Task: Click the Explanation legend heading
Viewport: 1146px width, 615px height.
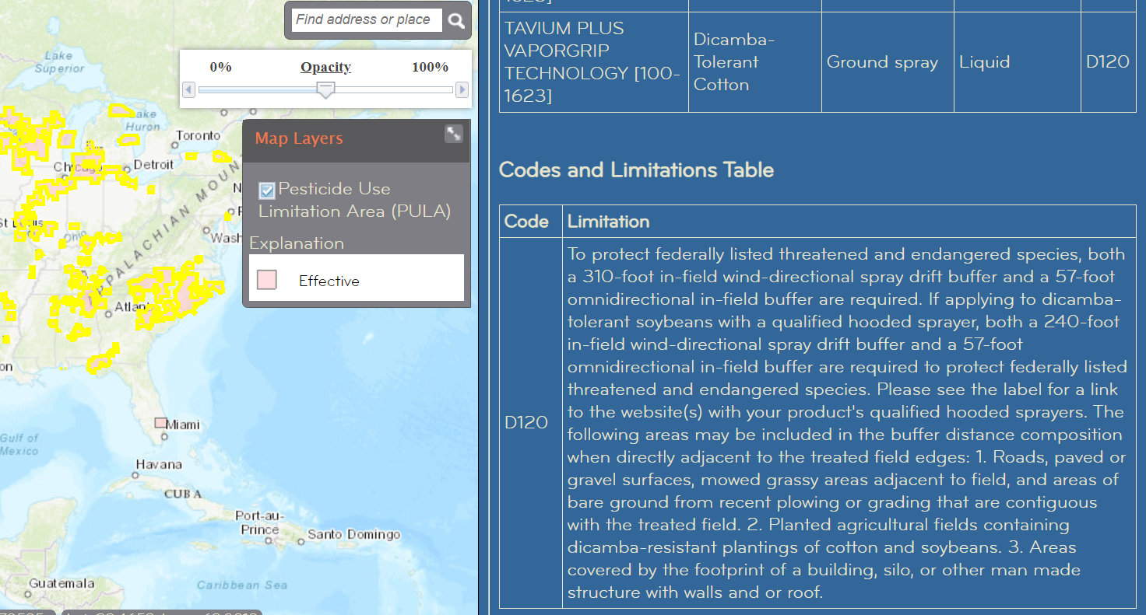Action: click(x=297, y=243)
